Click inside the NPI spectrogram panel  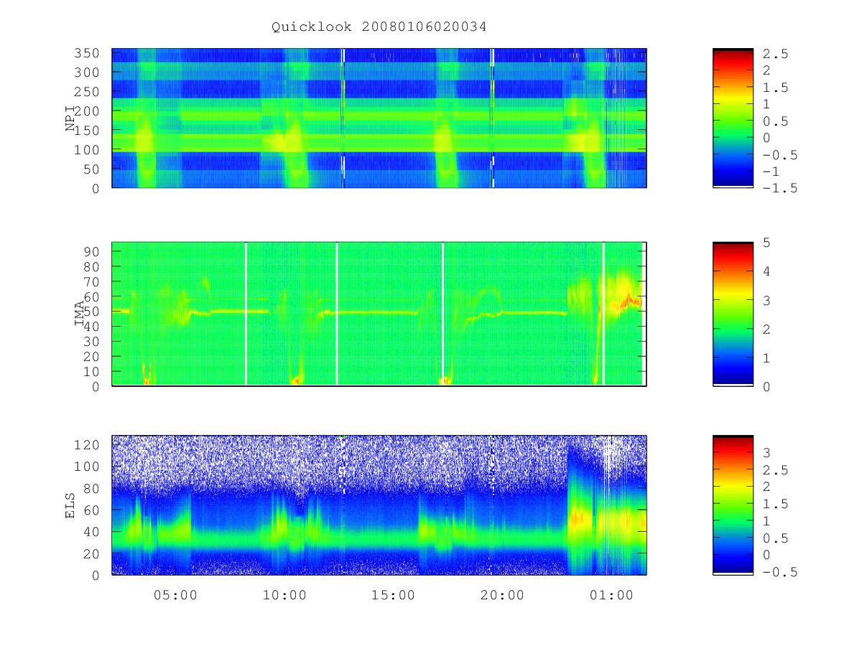pyautogui.click(x=379, y=118)
